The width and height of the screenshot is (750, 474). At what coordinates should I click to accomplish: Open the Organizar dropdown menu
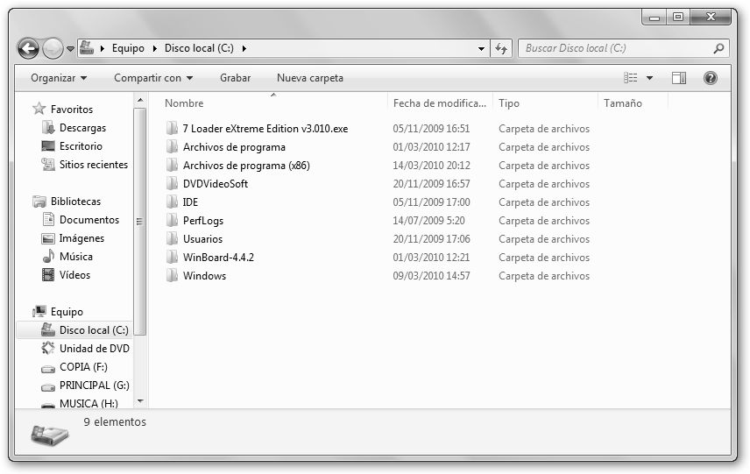59,78
